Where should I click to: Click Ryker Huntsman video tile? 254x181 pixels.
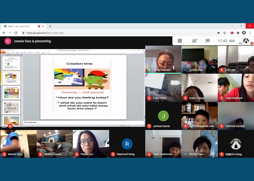tap(163, 144)
